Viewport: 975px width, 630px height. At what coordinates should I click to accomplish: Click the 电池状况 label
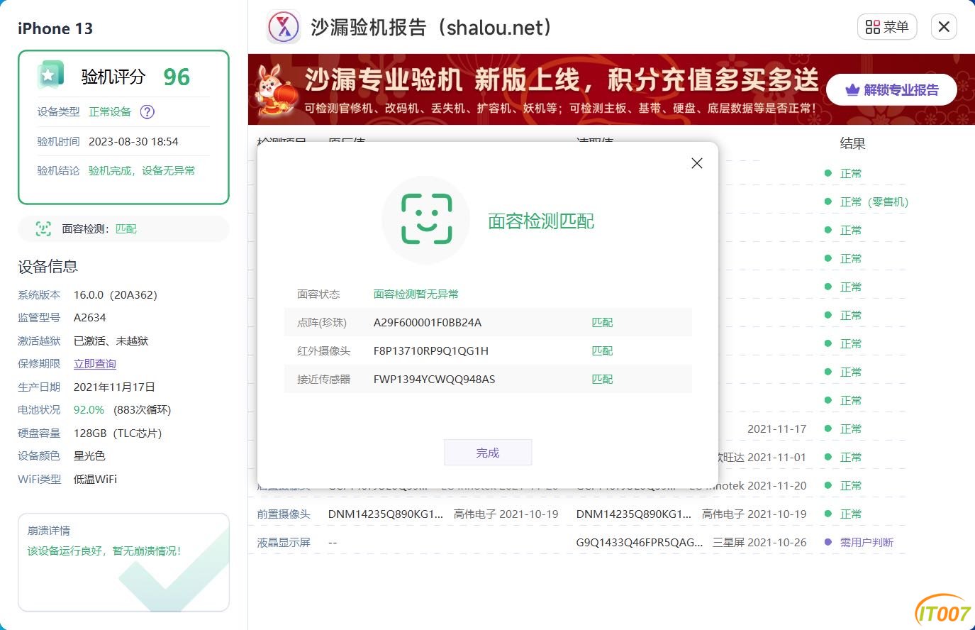coord(39,410)
